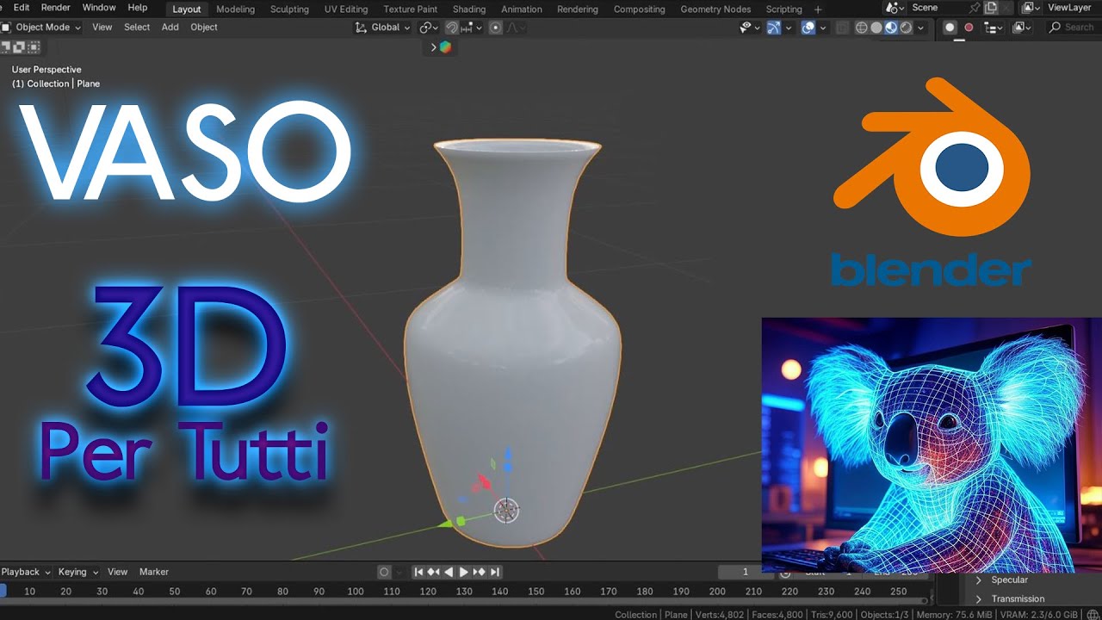Click the red circle icon in outliner header
1102x620 pixels.
[x=969, y=28]
